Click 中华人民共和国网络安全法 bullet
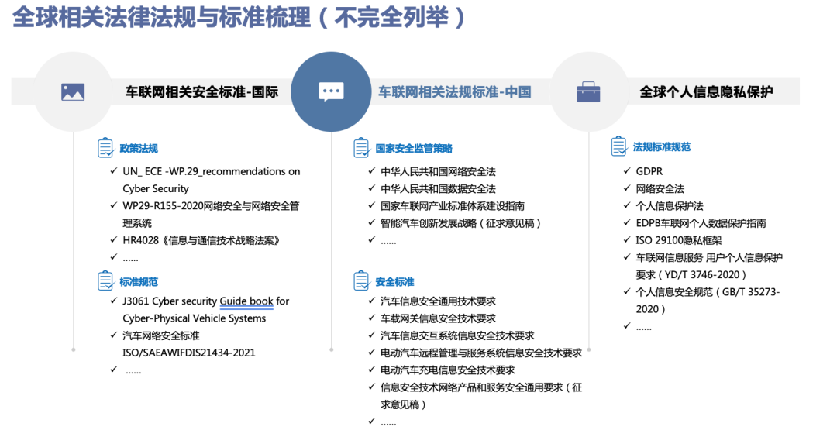Viewport: 837px width, 437px height. [x=438, y=171]
